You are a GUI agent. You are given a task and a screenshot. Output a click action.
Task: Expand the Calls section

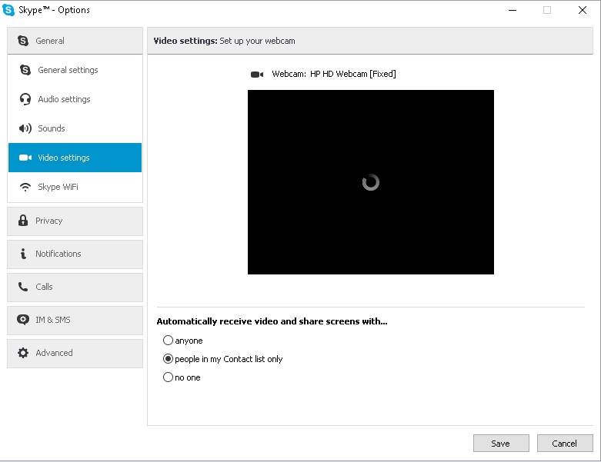point(75,287)
